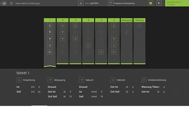The width and height of the screenshot is (189, 113).
Task: Click the Einspritzung Soll value 20
Action: [39, 92]
